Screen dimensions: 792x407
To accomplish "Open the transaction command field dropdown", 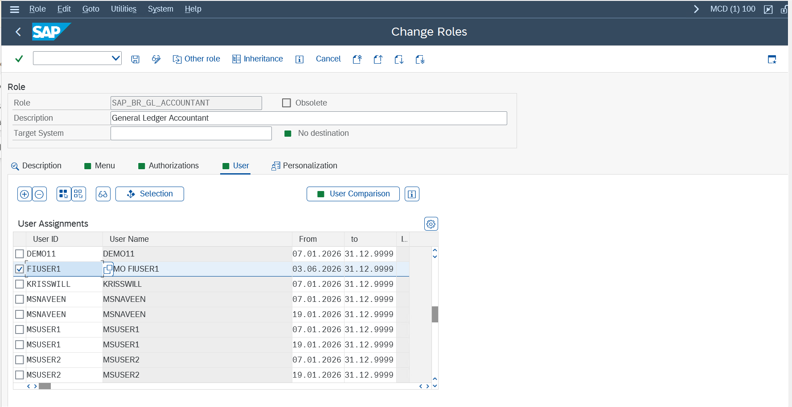I will pyautogui.click(x=115, y=58).
